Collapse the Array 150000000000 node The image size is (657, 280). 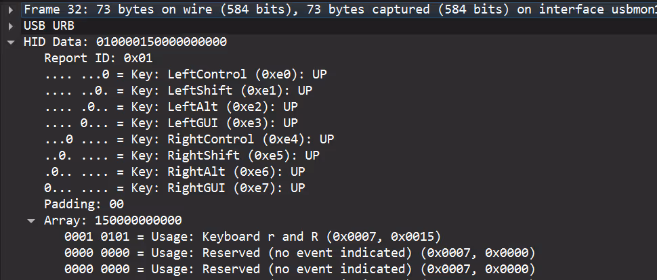point(31,220)
